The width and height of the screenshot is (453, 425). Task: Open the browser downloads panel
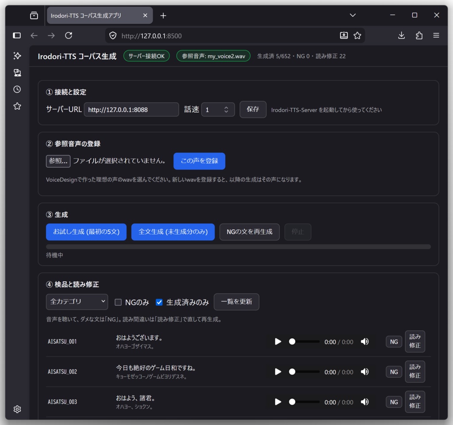401,35
